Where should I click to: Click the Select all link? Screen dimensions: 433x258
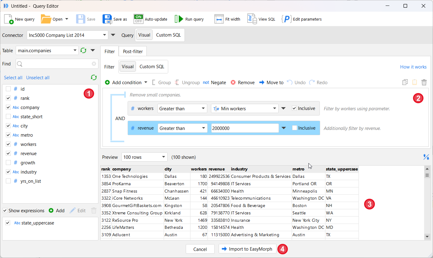click(x=13, y=77)
